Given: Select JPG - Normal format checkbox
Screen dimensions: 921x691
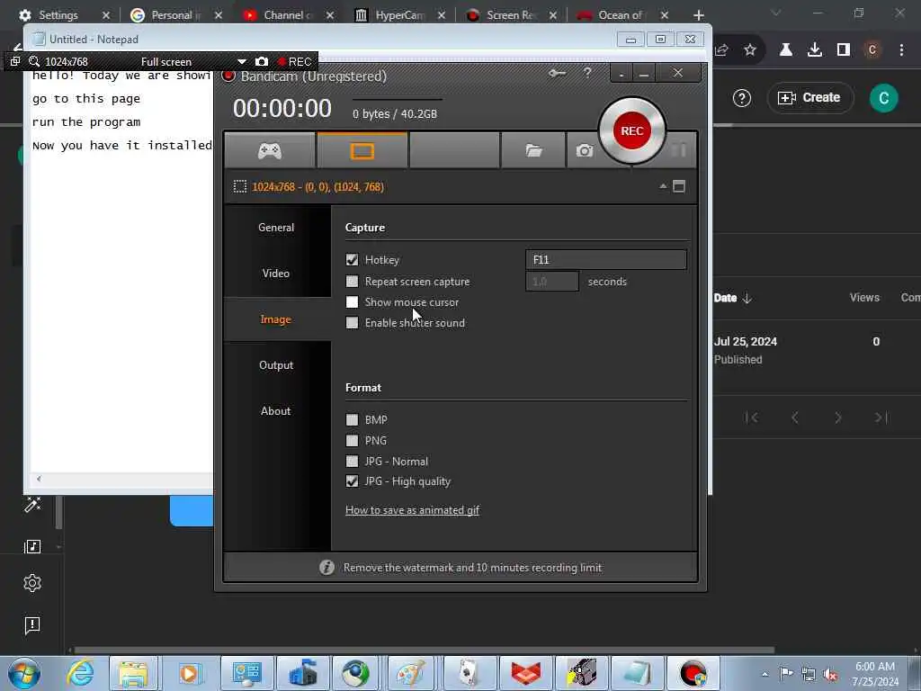Looking at the screenshot, I should [x=352, y=462].
